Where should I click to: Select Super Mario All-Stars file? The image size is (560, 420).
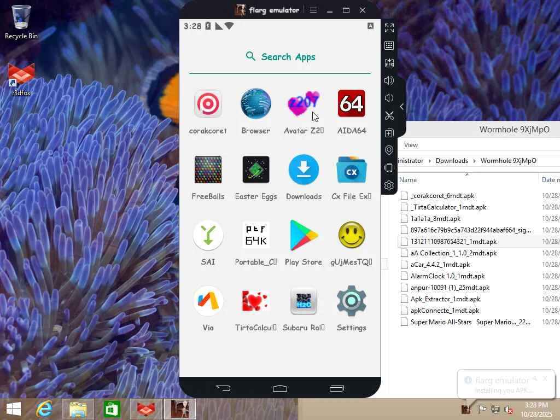(x=466, y=322)
